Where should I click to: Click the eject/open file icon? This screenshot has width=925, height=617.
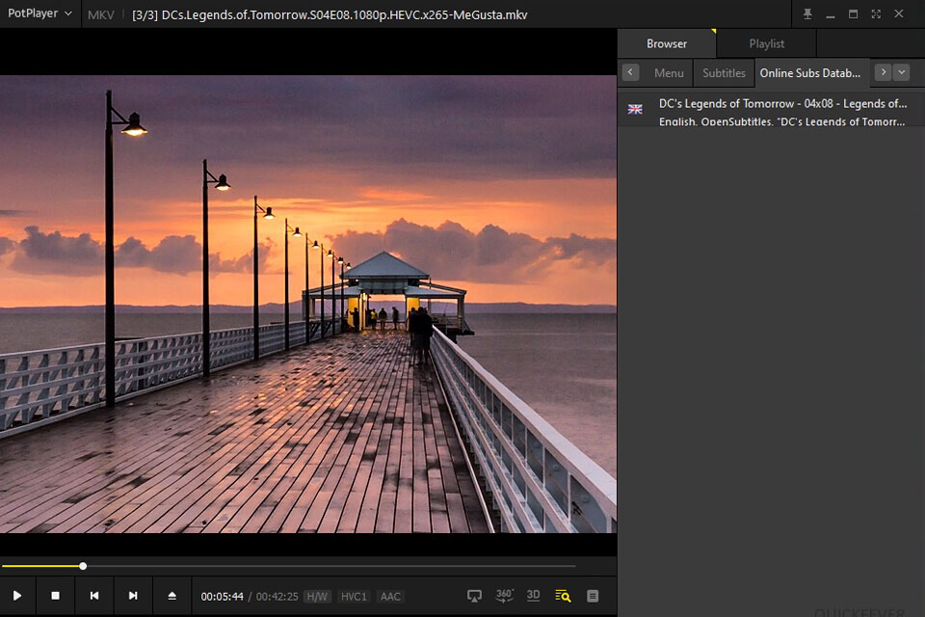coord(172,596)
